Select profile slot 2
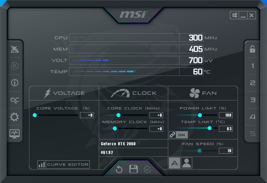Screen dimensions: 267x183 point(253,83)
